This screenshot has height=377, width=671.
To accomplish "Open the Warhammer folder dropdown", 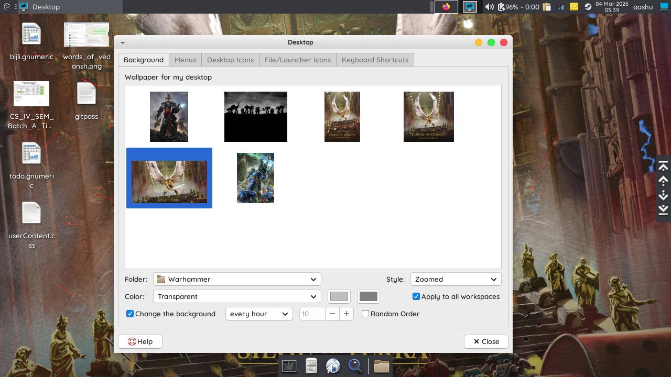I will tap(237, 279).
